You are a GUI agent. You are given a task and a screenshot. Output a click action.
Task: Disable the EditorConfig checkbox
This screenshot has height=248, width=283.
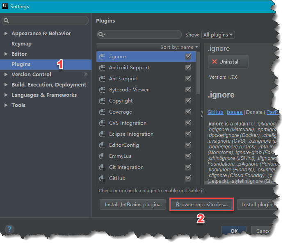coord(188,145)
